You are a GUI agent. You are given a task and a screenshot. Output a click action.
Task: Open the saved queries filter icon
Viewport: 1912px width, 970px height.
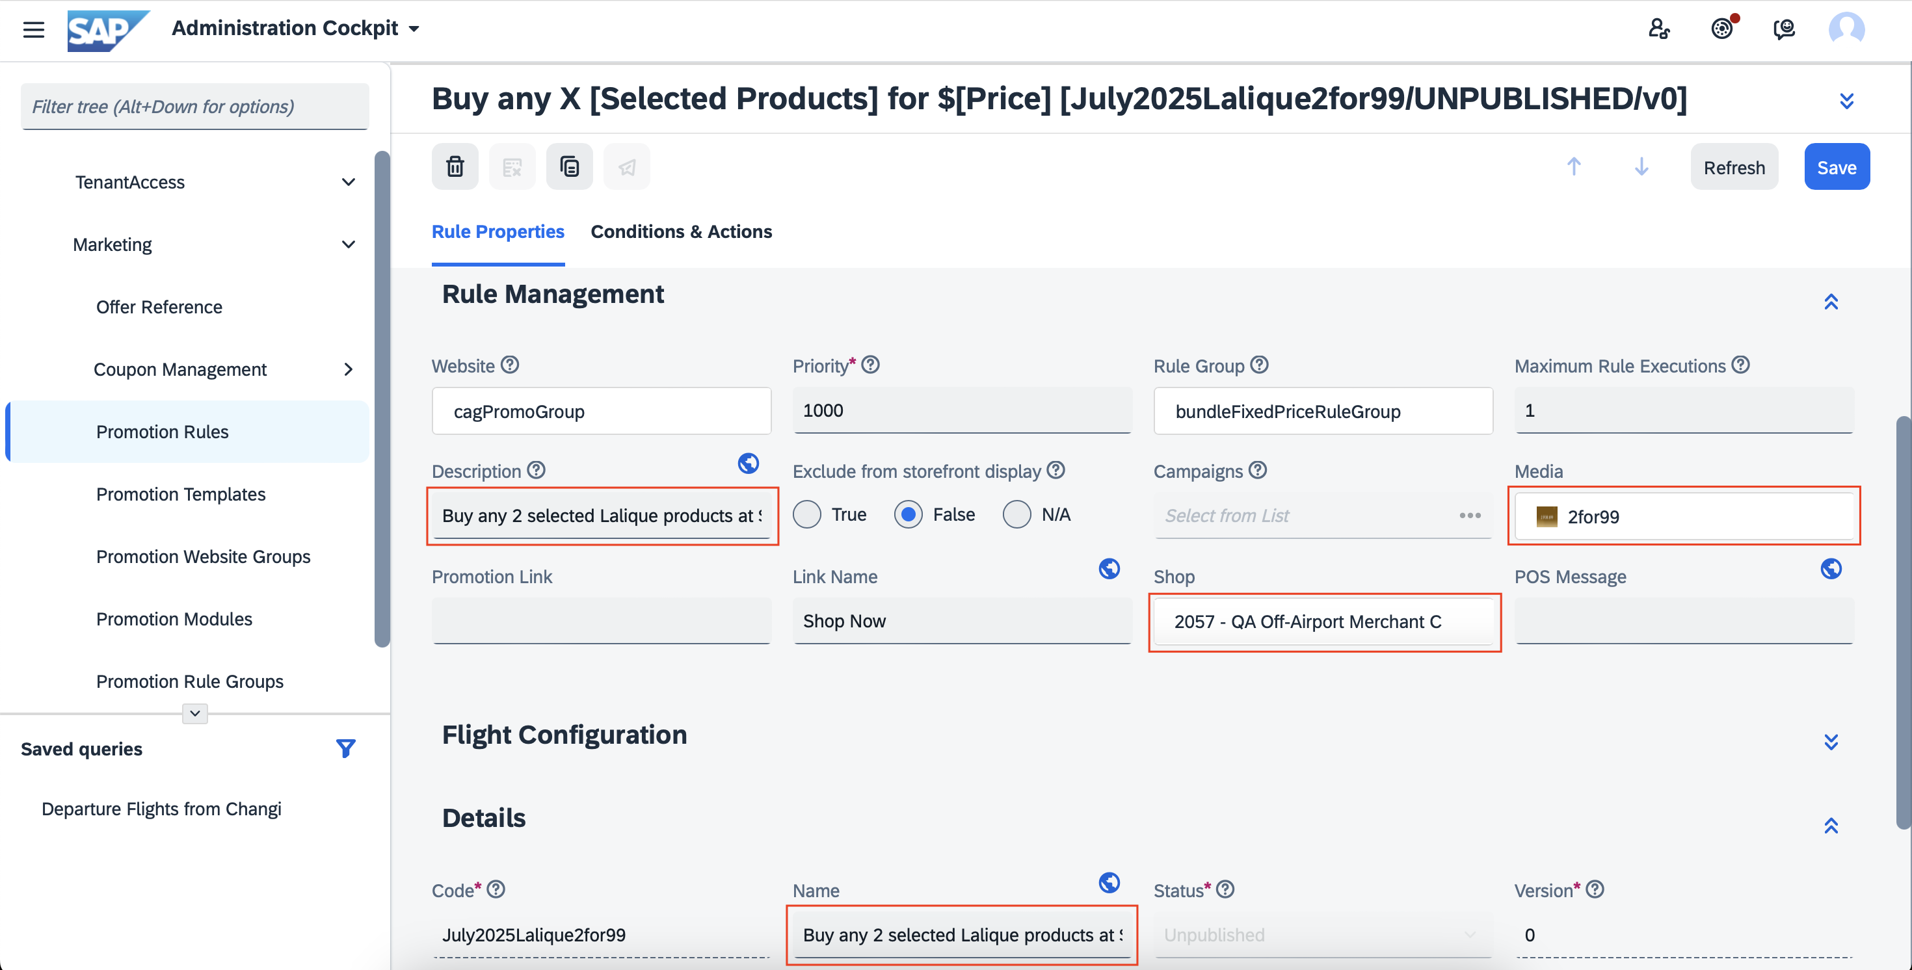[x=345, y=748]
